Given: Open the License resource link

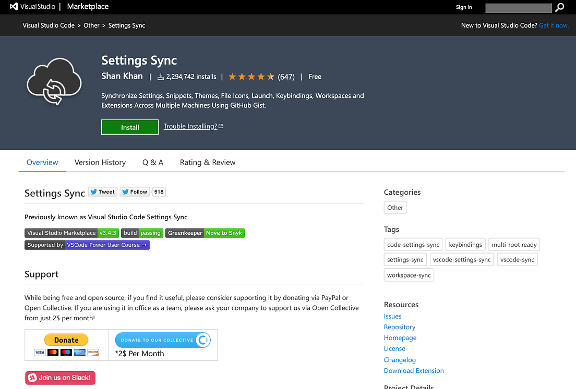Looking at the screenshot, I should tap(394, 349).
